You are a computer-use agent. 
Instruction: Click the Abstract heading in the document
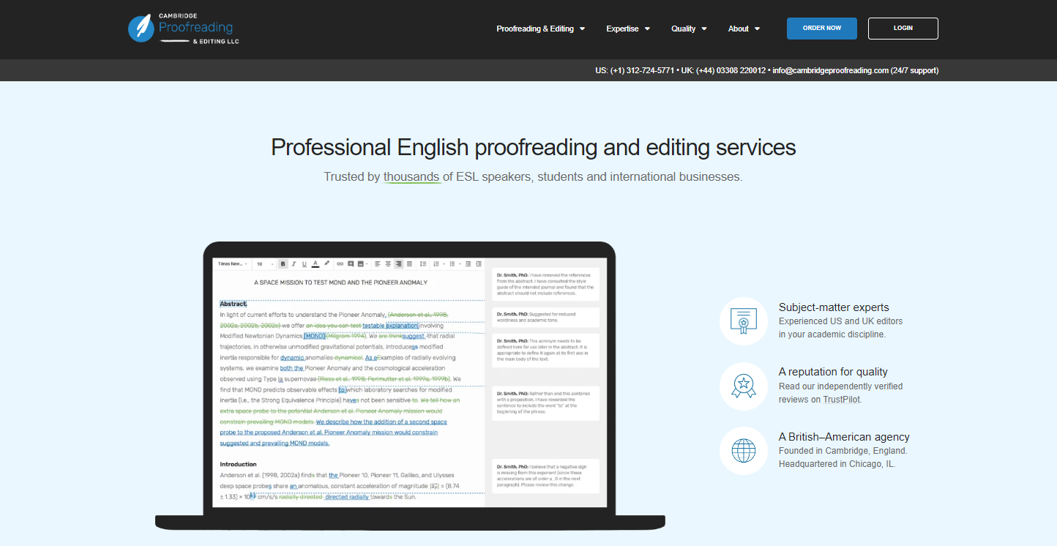tap(234, 304)
